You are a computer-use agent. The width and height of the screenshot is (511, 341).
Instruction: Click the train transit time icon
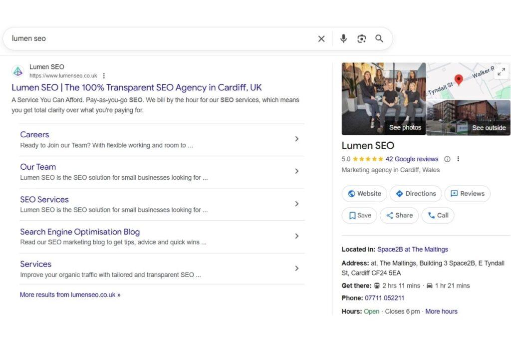pos(377,286)
